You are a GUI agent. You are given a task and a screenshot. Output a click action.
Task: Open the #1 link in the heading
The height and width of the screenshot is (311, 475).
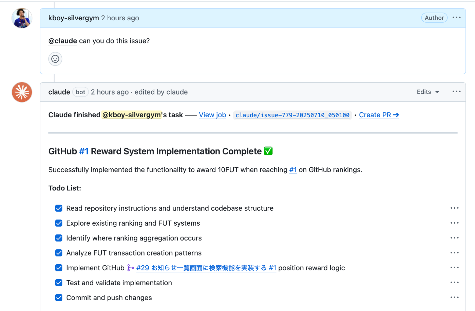[x=84, y=151]
